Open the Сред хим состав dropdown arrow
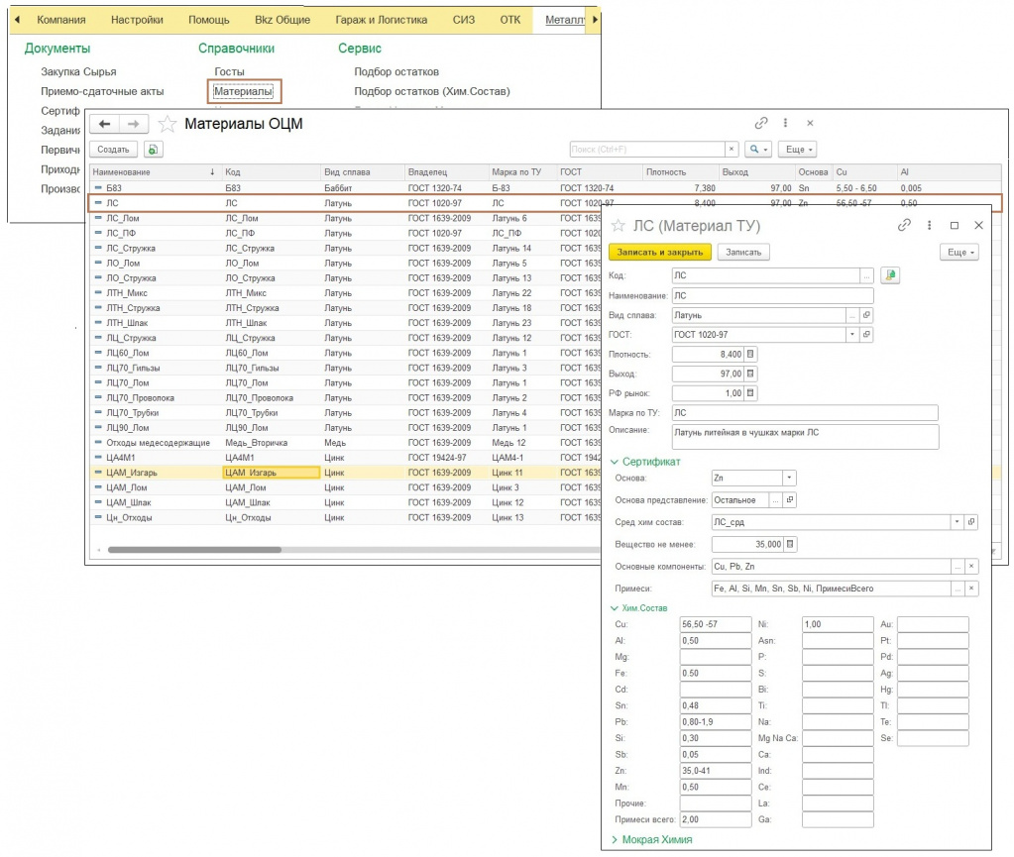 coord(958,522)
